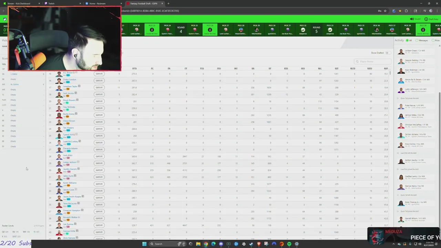The height and width of the screenshot is (248, 441).
Task: Switch to the Twitch browser tab
Action: (x=63, y=3)
